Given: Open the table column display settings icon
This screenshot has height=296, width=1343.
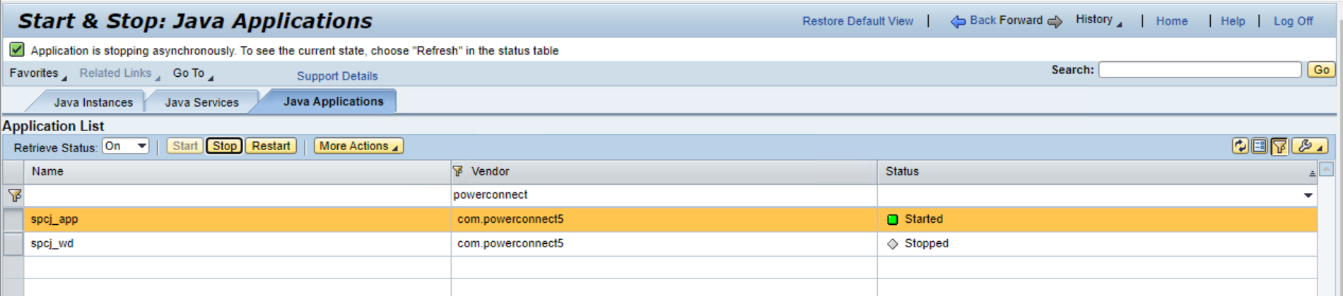Looking at the screenshot, I should 1259,146.
